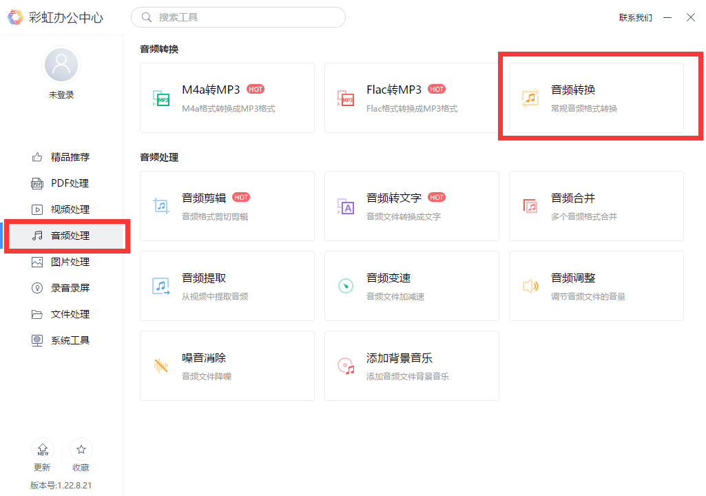This screenshot has width=706, height=496.
Task: Switch to the 视频处理 category
Action: tap(62, 209)
